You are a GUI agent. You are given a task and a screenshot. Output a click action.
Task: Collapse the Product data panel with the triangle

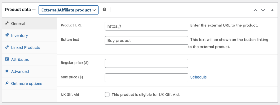coord(272,10)
